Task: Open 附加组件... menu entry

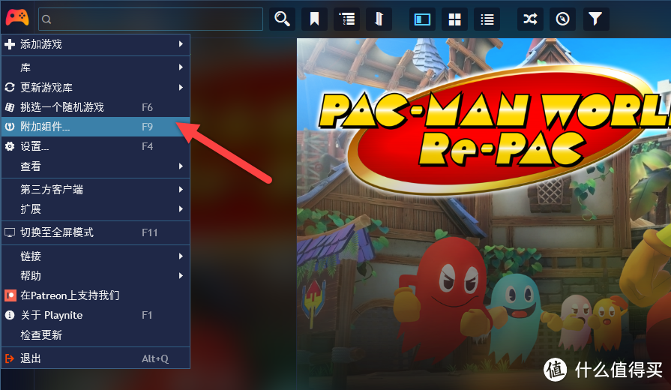Action: [x=96, y=127]
